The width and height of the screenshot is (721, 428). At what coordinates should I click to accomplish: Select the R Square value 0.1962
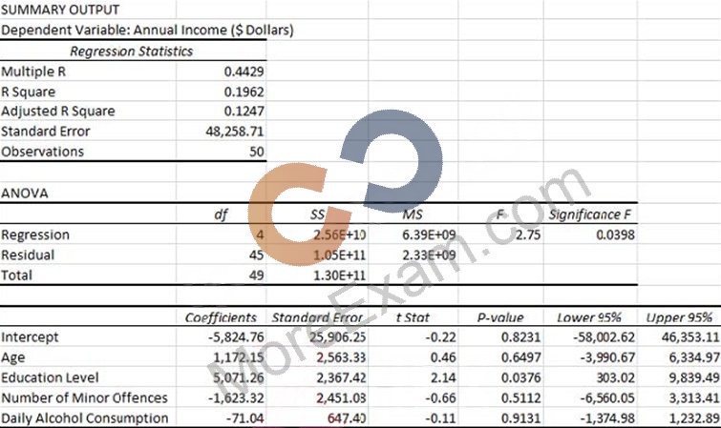coord(244,92)
